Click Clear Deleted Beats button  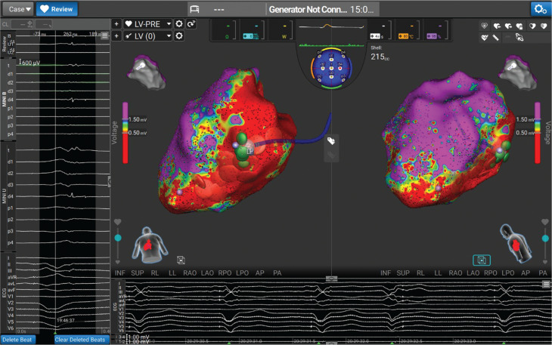80,340
